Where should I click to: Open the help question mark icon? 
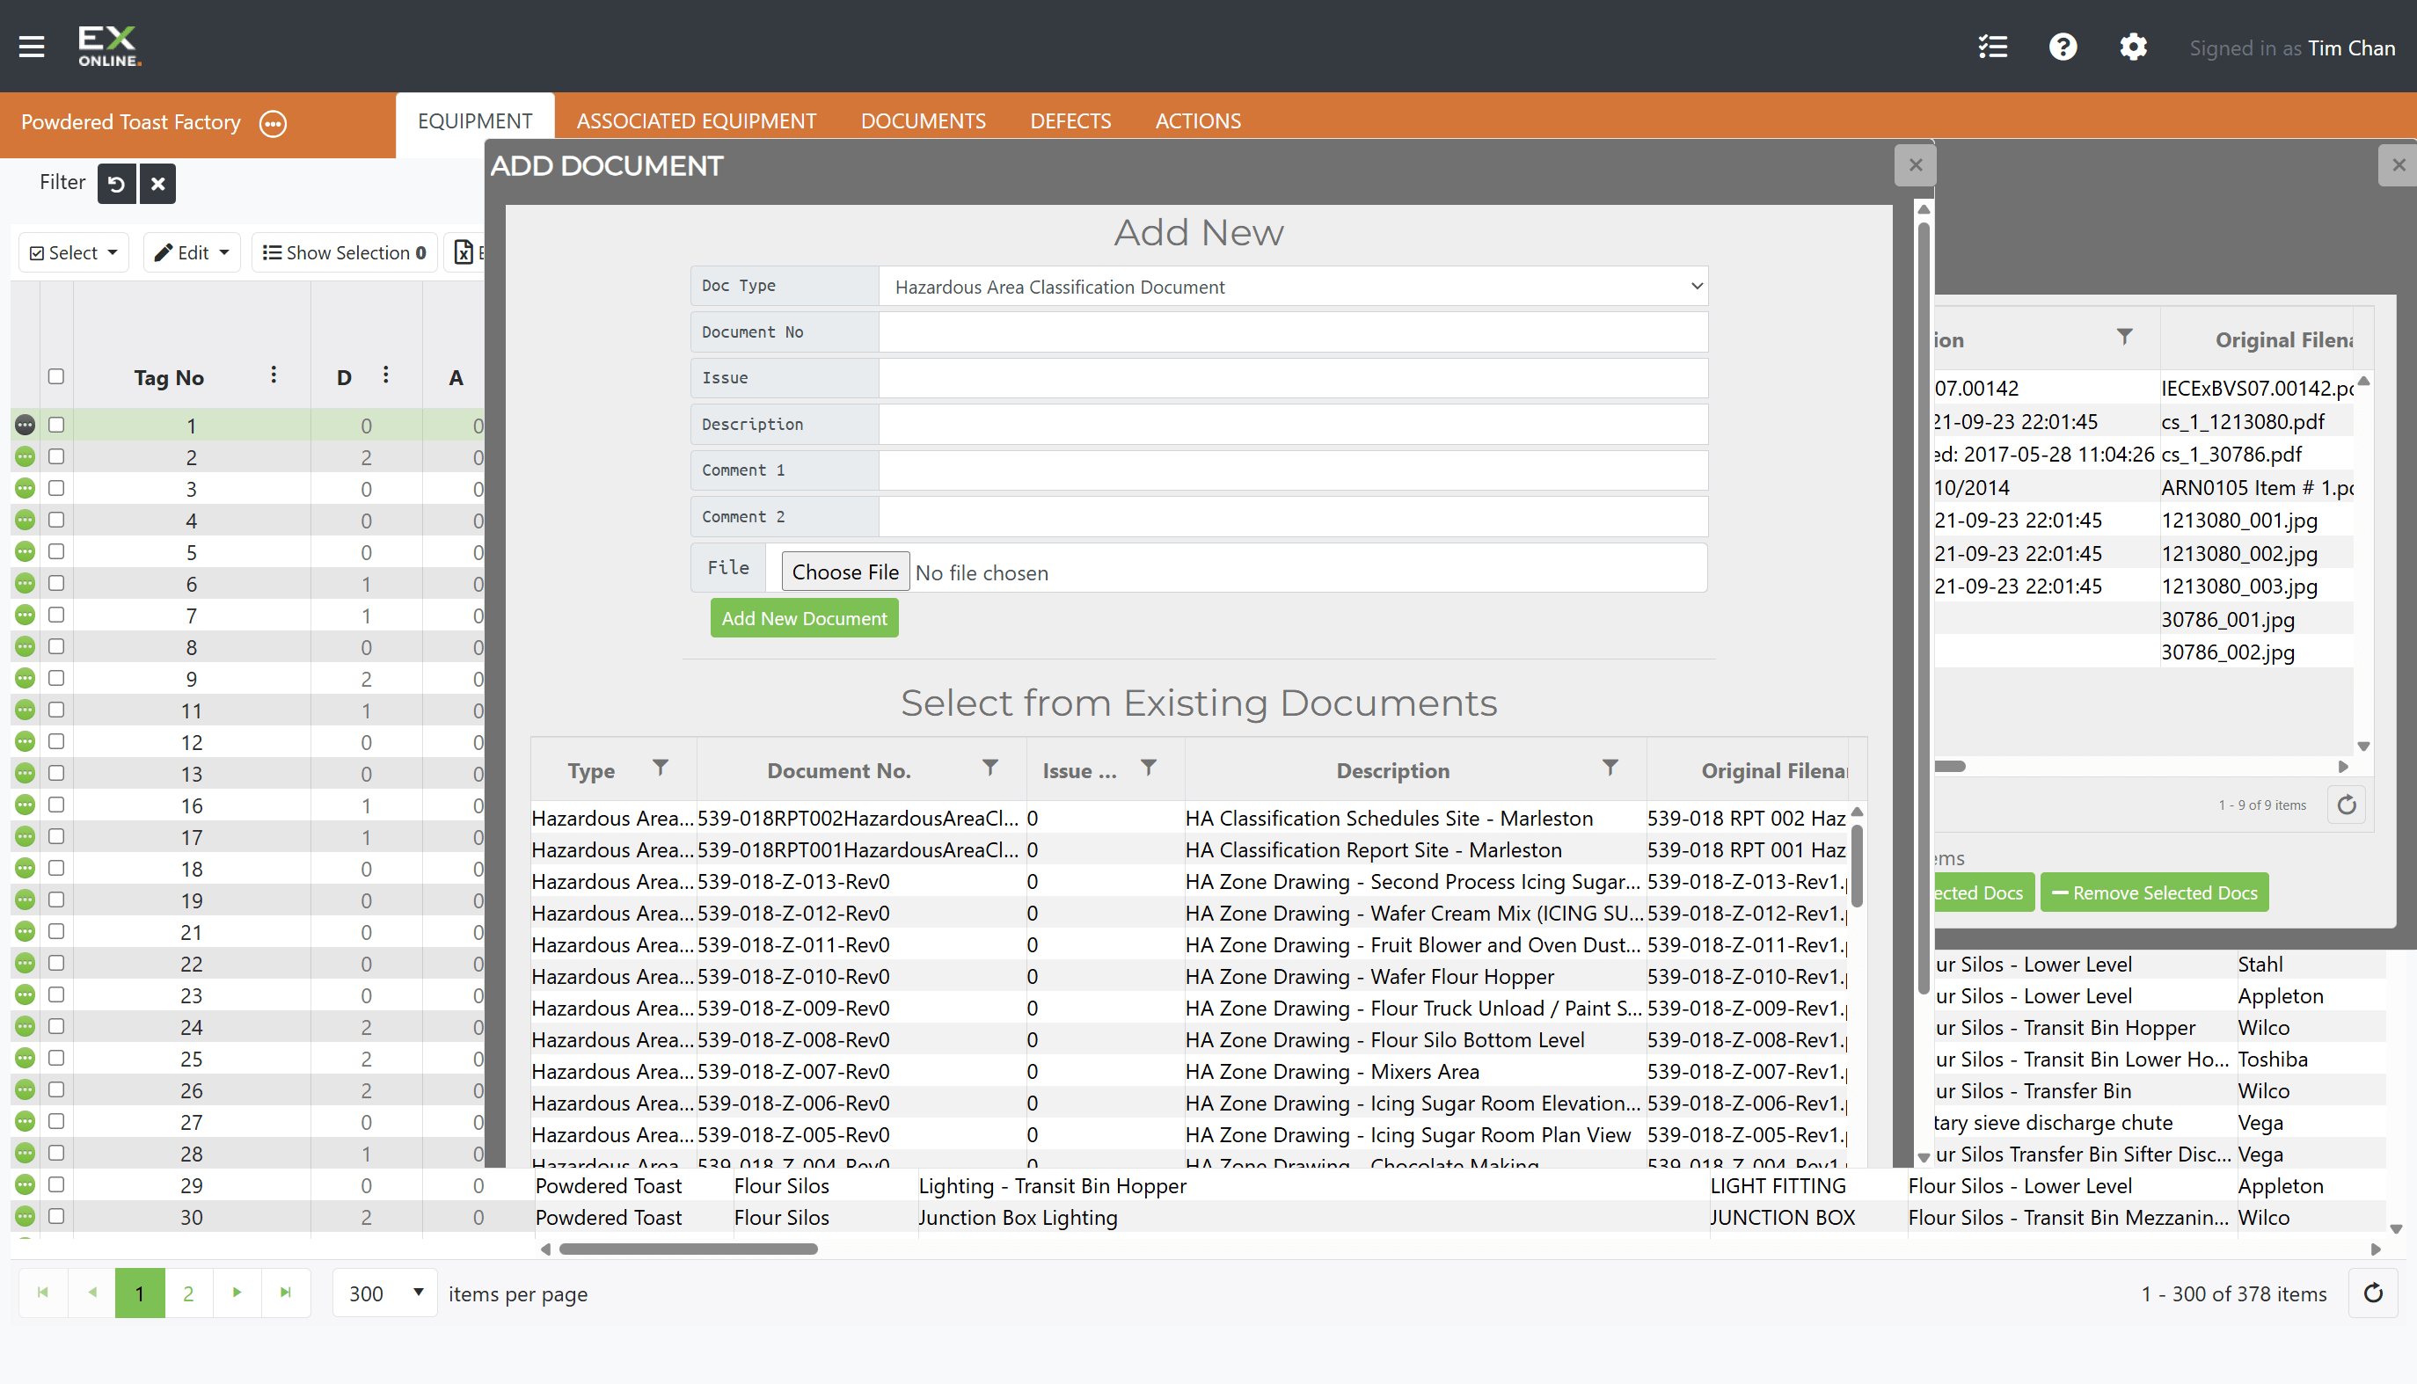point(2063,47)
